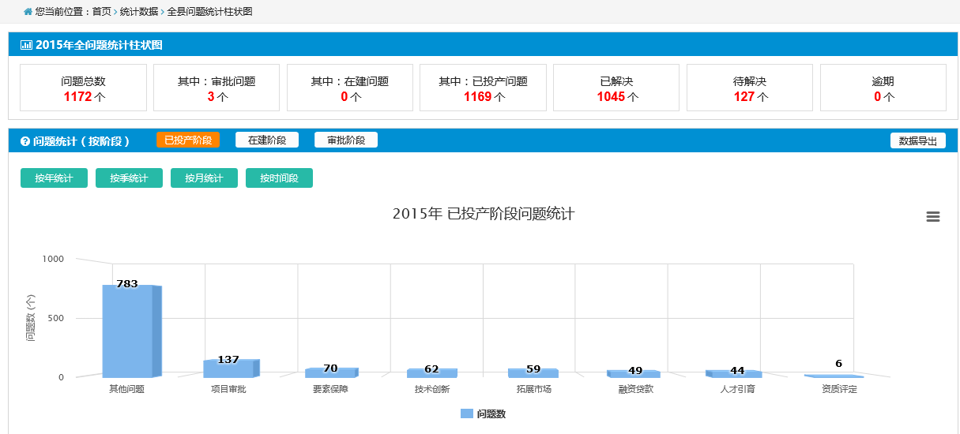Click the 审批问题 3 个 card
960x434 pixels.
[x=216, y=88]
